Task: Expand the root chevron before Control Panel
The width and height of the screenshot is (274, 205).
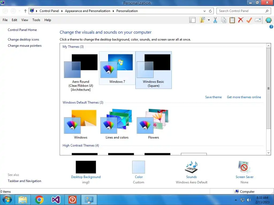Action: tap(36, 11)
